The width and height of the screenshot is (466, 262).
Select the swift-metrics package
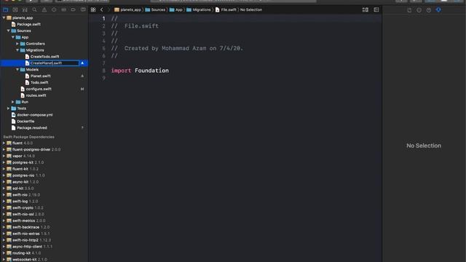(24, 221)
